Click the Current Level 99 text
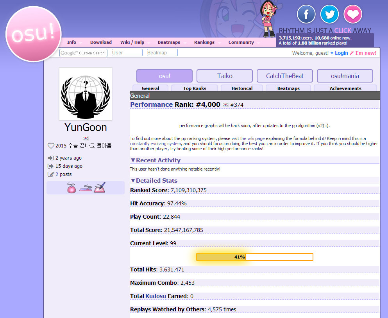The height and width of the screenshot is (318, 388). pyautogui.click(x=153, y=243)
